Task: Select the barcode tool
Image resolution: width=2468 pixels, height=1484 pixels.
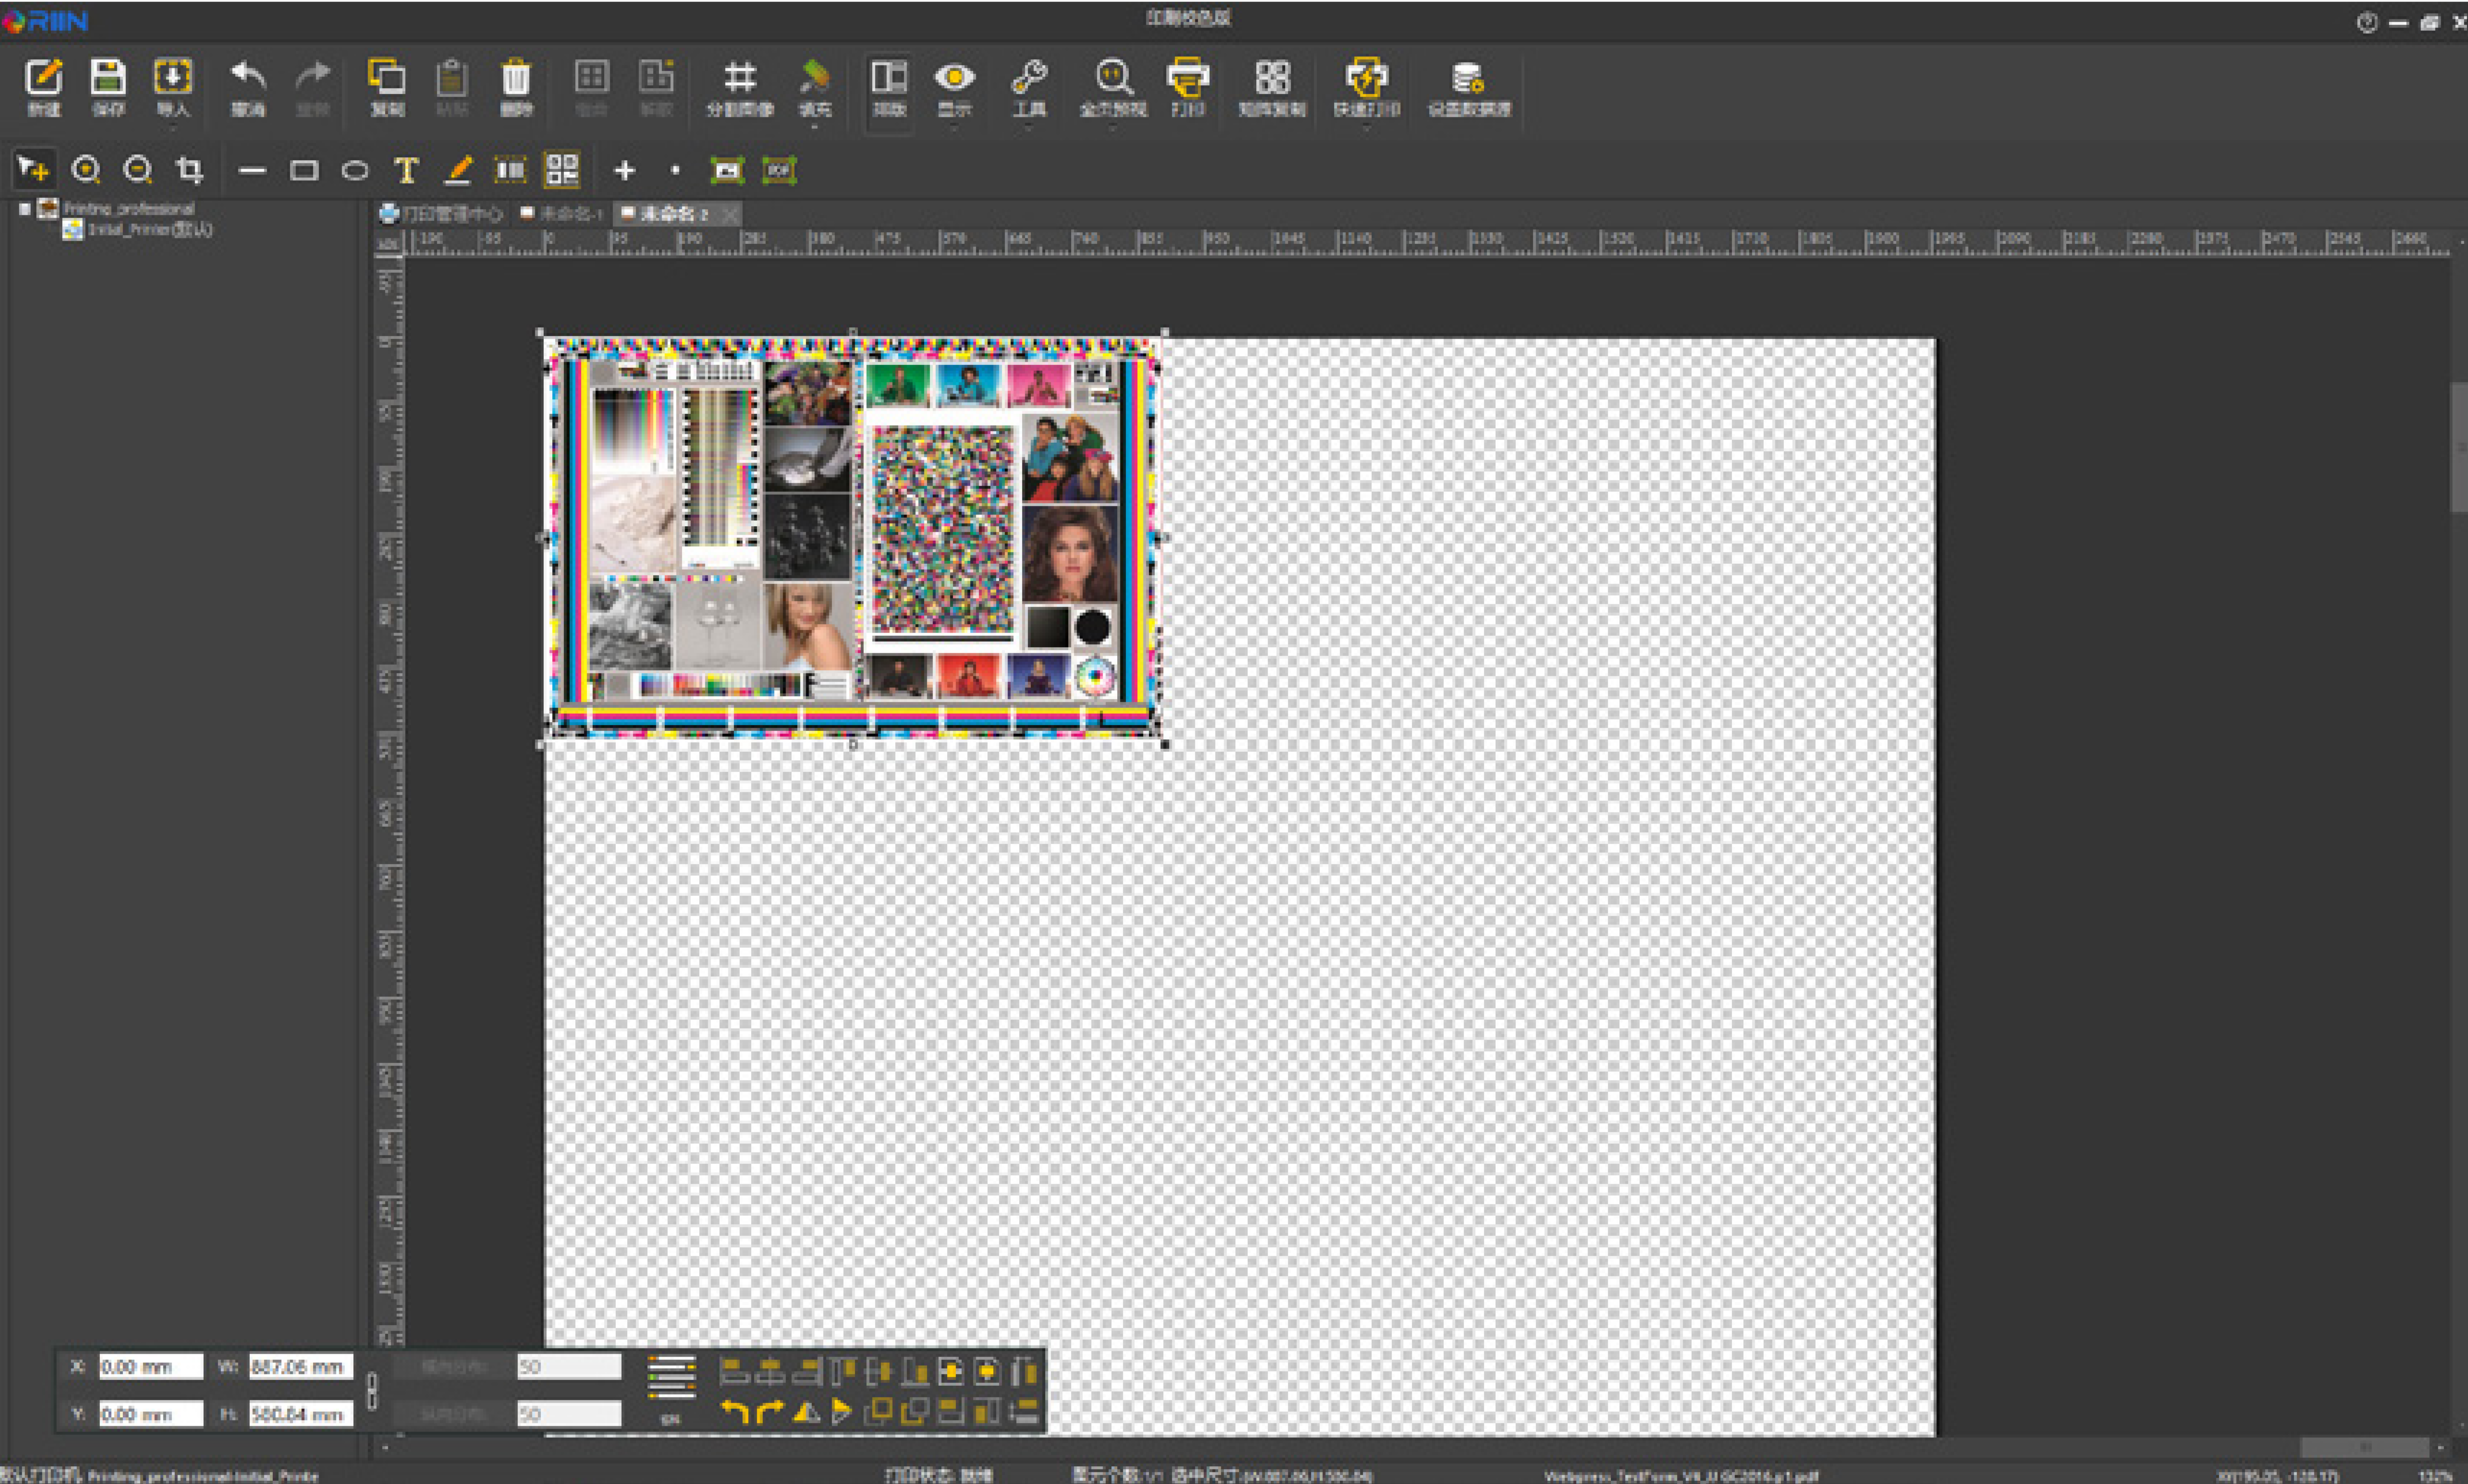Action: tap(510, 171)
